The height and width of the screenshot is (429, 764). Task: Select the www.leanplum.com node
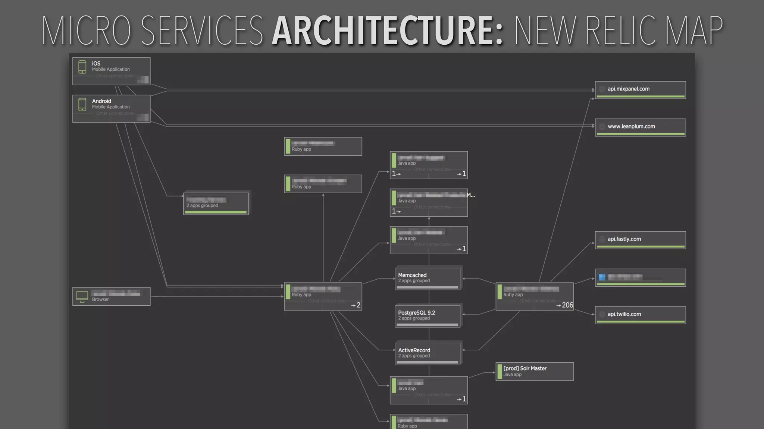pos(640,127)
